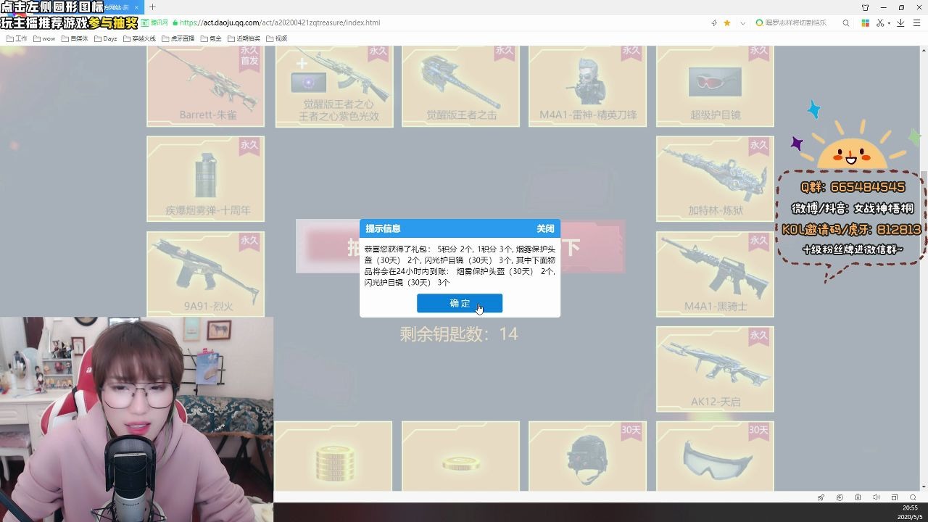Click the lightning speed-mode icon in address bar

[x=714, y=23]
